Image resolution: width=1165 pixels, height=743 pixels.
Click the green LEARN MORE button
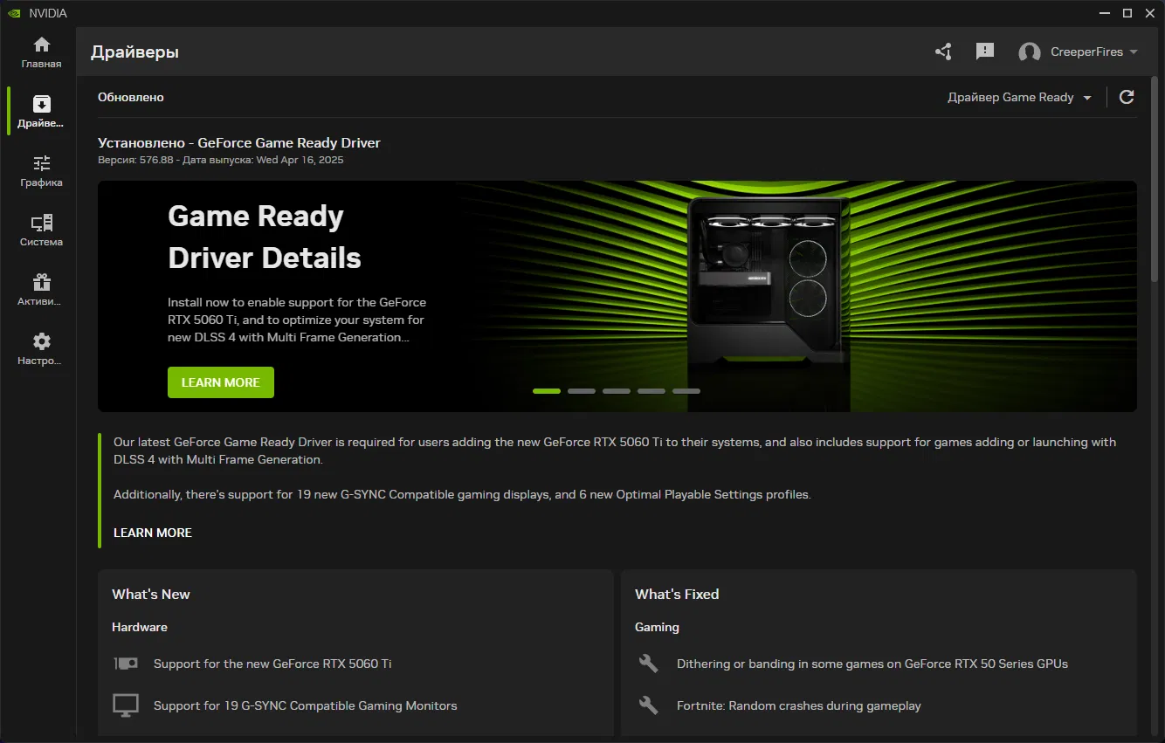click(x=220, y=382)
